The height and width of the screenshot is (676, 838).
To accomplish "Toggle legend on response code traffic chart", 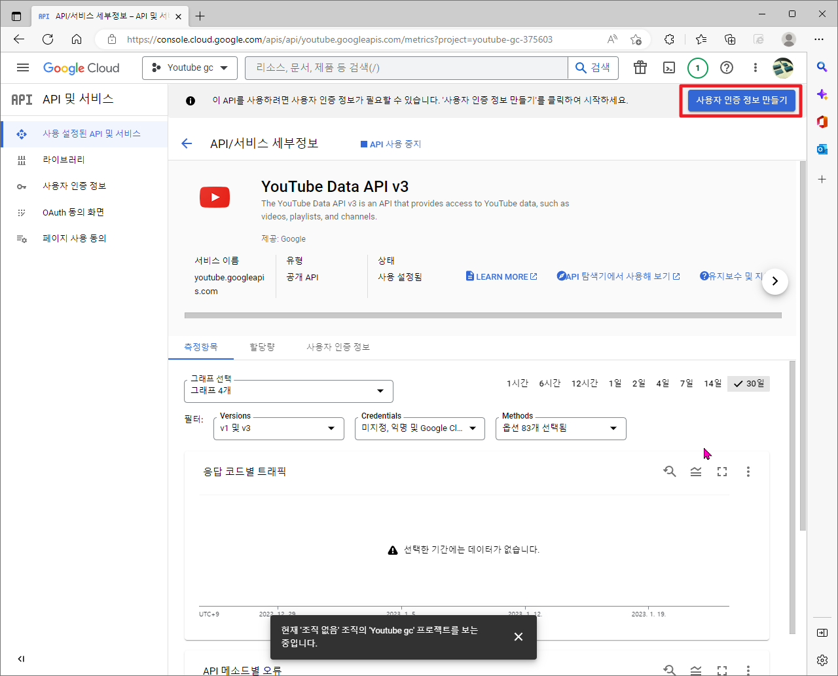I will (696, 472).
